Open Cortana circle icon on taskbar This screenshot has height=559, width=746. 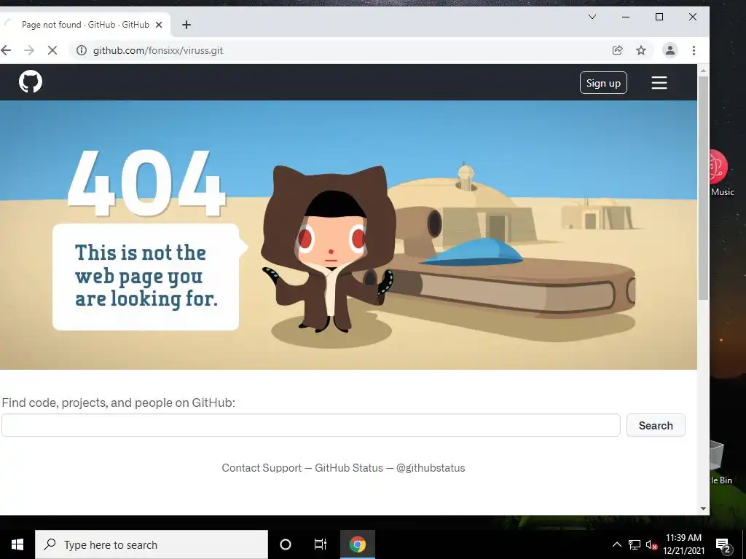(286, 544)
